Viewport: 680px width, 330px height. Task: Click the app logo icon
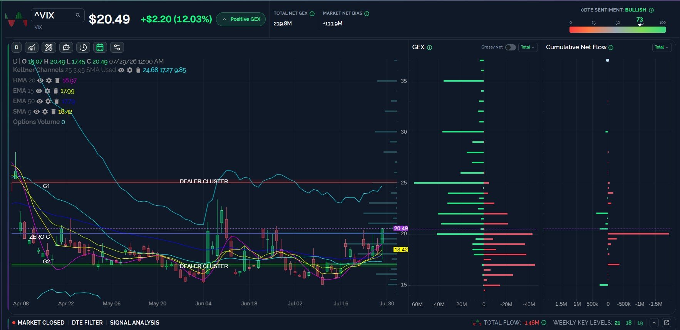pyautogui.click(x=16, y=19)
